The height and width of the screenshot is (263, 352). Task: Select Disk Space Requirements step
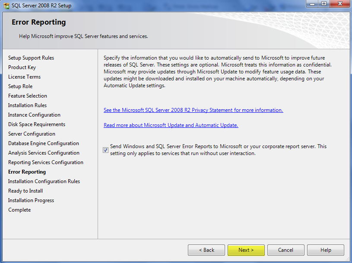[x=37, y=124]
